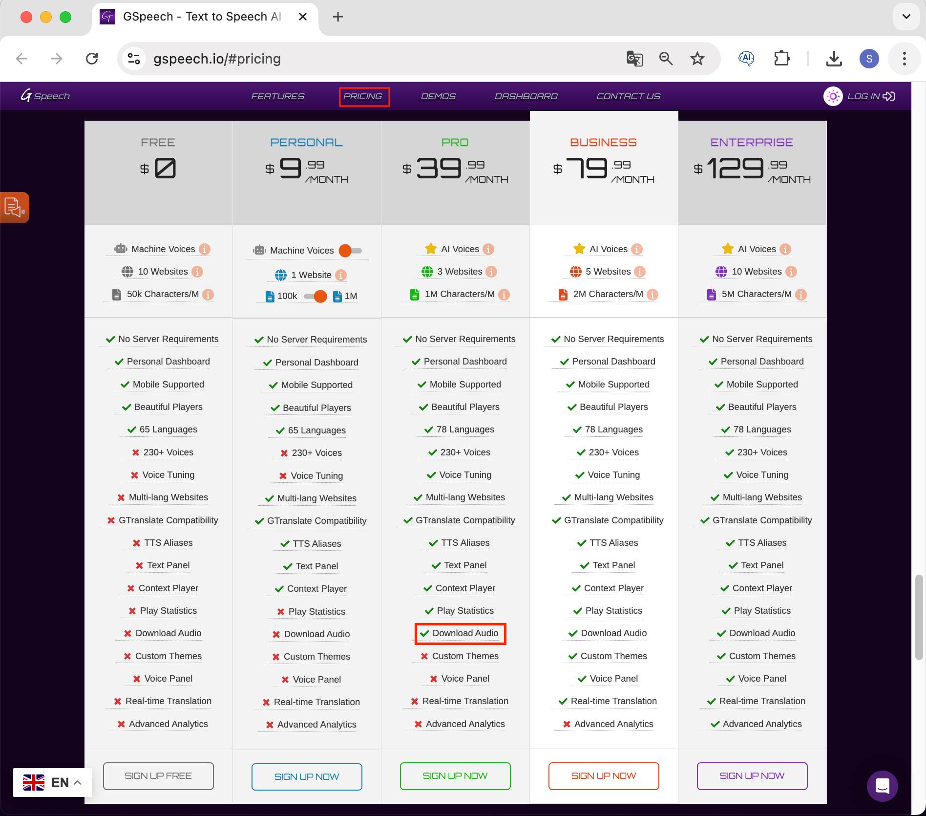Go to the Features menu item

coord(277,96)
